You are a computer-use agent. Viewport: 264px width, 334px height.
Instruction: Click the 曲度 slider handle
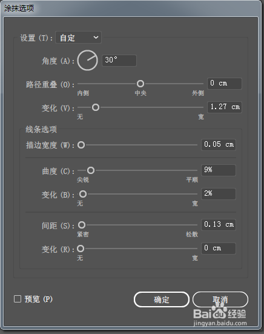coord(91,170)
